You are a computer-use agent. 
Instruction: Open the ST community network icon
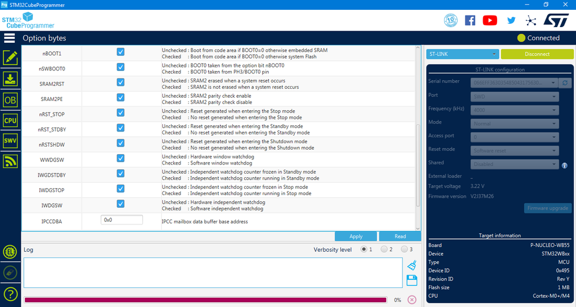[530, 21]
